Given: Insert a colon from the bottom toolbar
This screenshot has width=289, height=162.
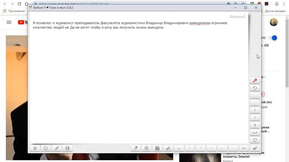Looking at the screenshot, I should click(x=211, y=148).
